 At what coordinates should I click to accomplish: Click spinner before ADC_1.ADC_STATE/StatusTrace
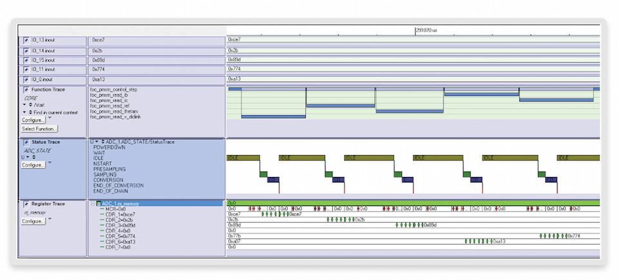[103, 142]
